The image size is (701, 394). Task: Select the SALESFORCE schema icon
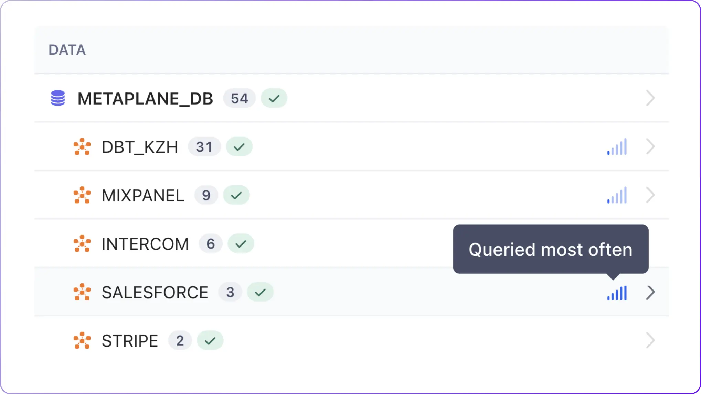[82, 292]
